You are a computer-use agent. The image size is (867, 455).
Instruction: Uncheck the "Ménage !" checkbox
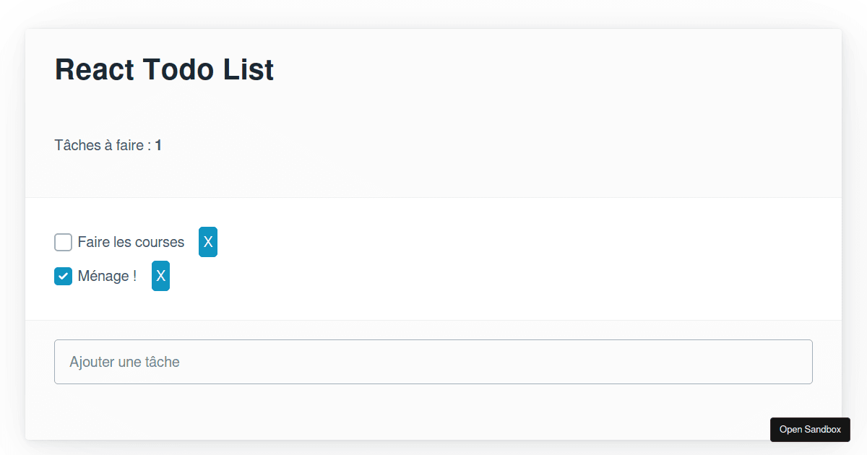[x=63, y=276]
